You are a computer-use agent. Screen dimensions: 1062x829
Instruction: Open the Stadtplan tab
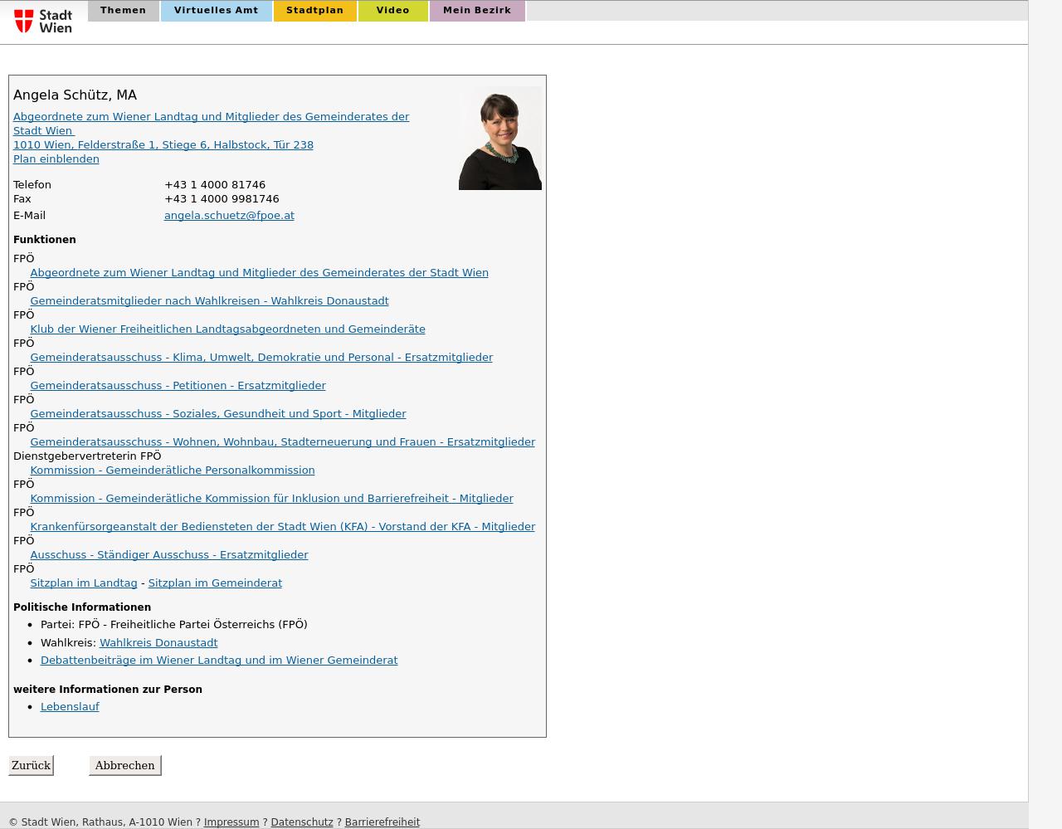pos(314,11)
